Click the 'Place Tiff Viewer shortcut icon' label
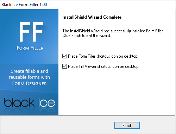Screen dimensions: 176x134 coord(103,66)
